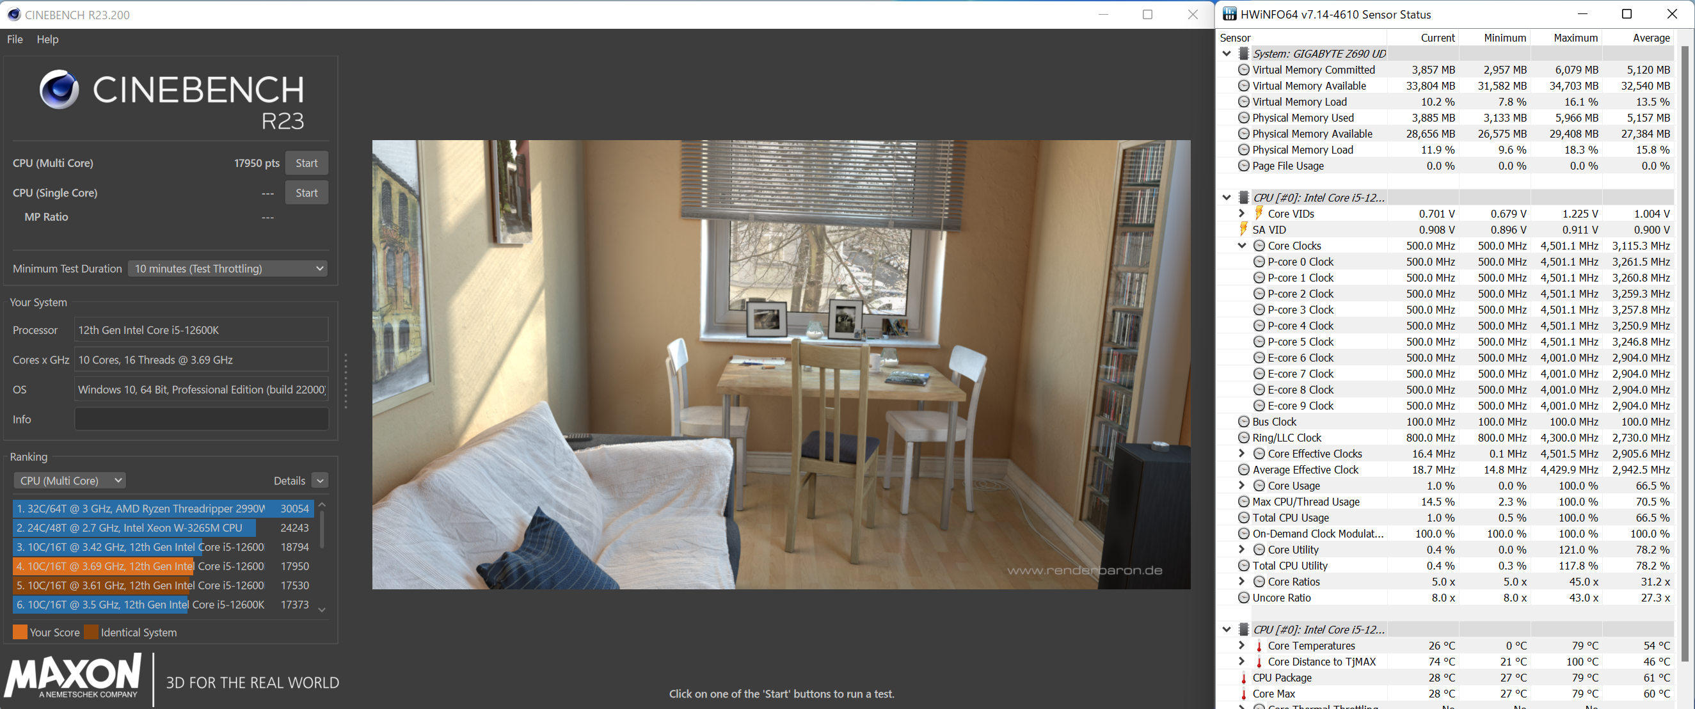The height and width of the screenshot is (709, 1695).
Task: Click the Core VIDs lightning bolt icon
Action: [x=1259, y=213]
